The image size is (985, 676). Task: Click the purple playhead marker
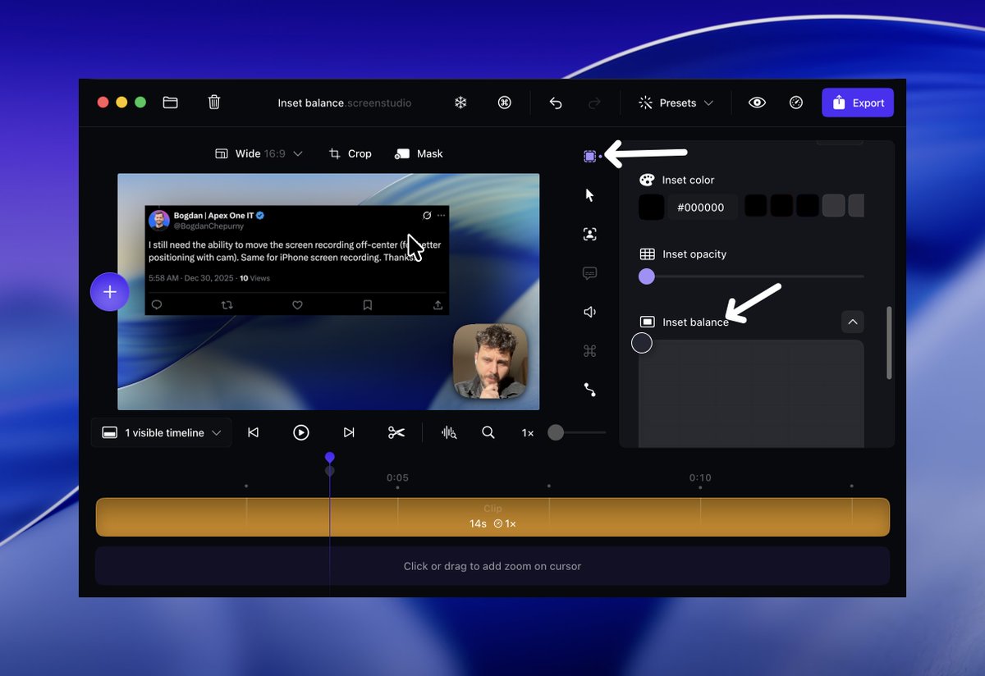tap(330, 457)
